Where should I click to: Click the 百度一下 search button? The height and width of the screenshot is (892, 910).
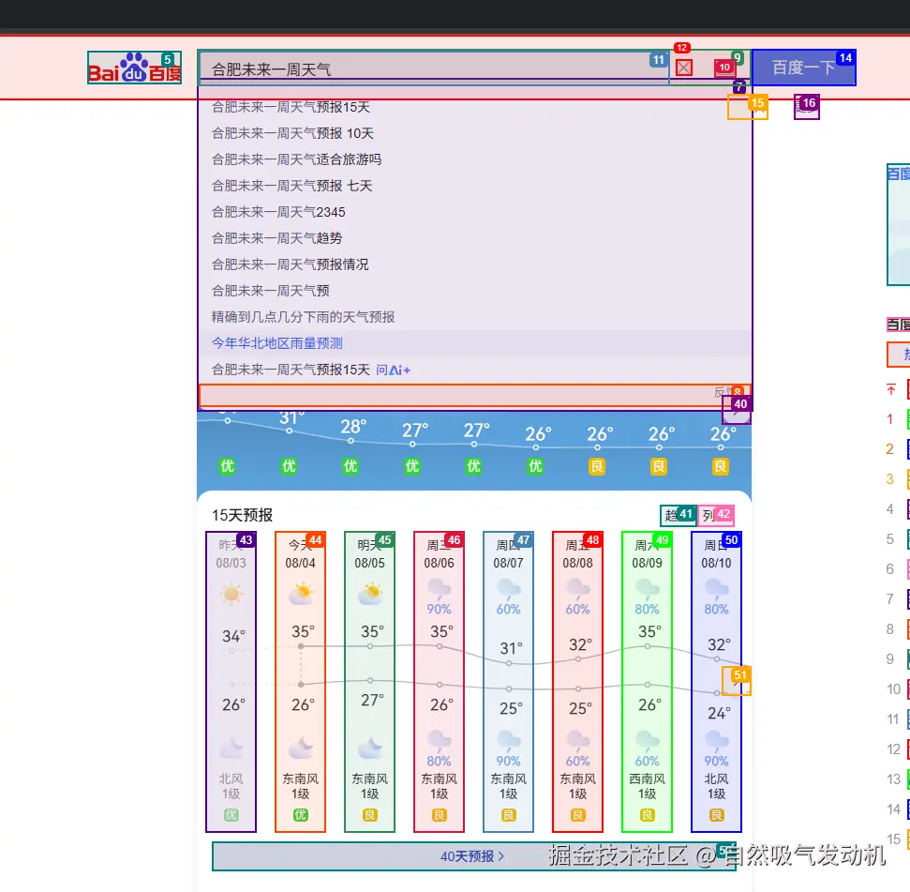click(806, 67)
